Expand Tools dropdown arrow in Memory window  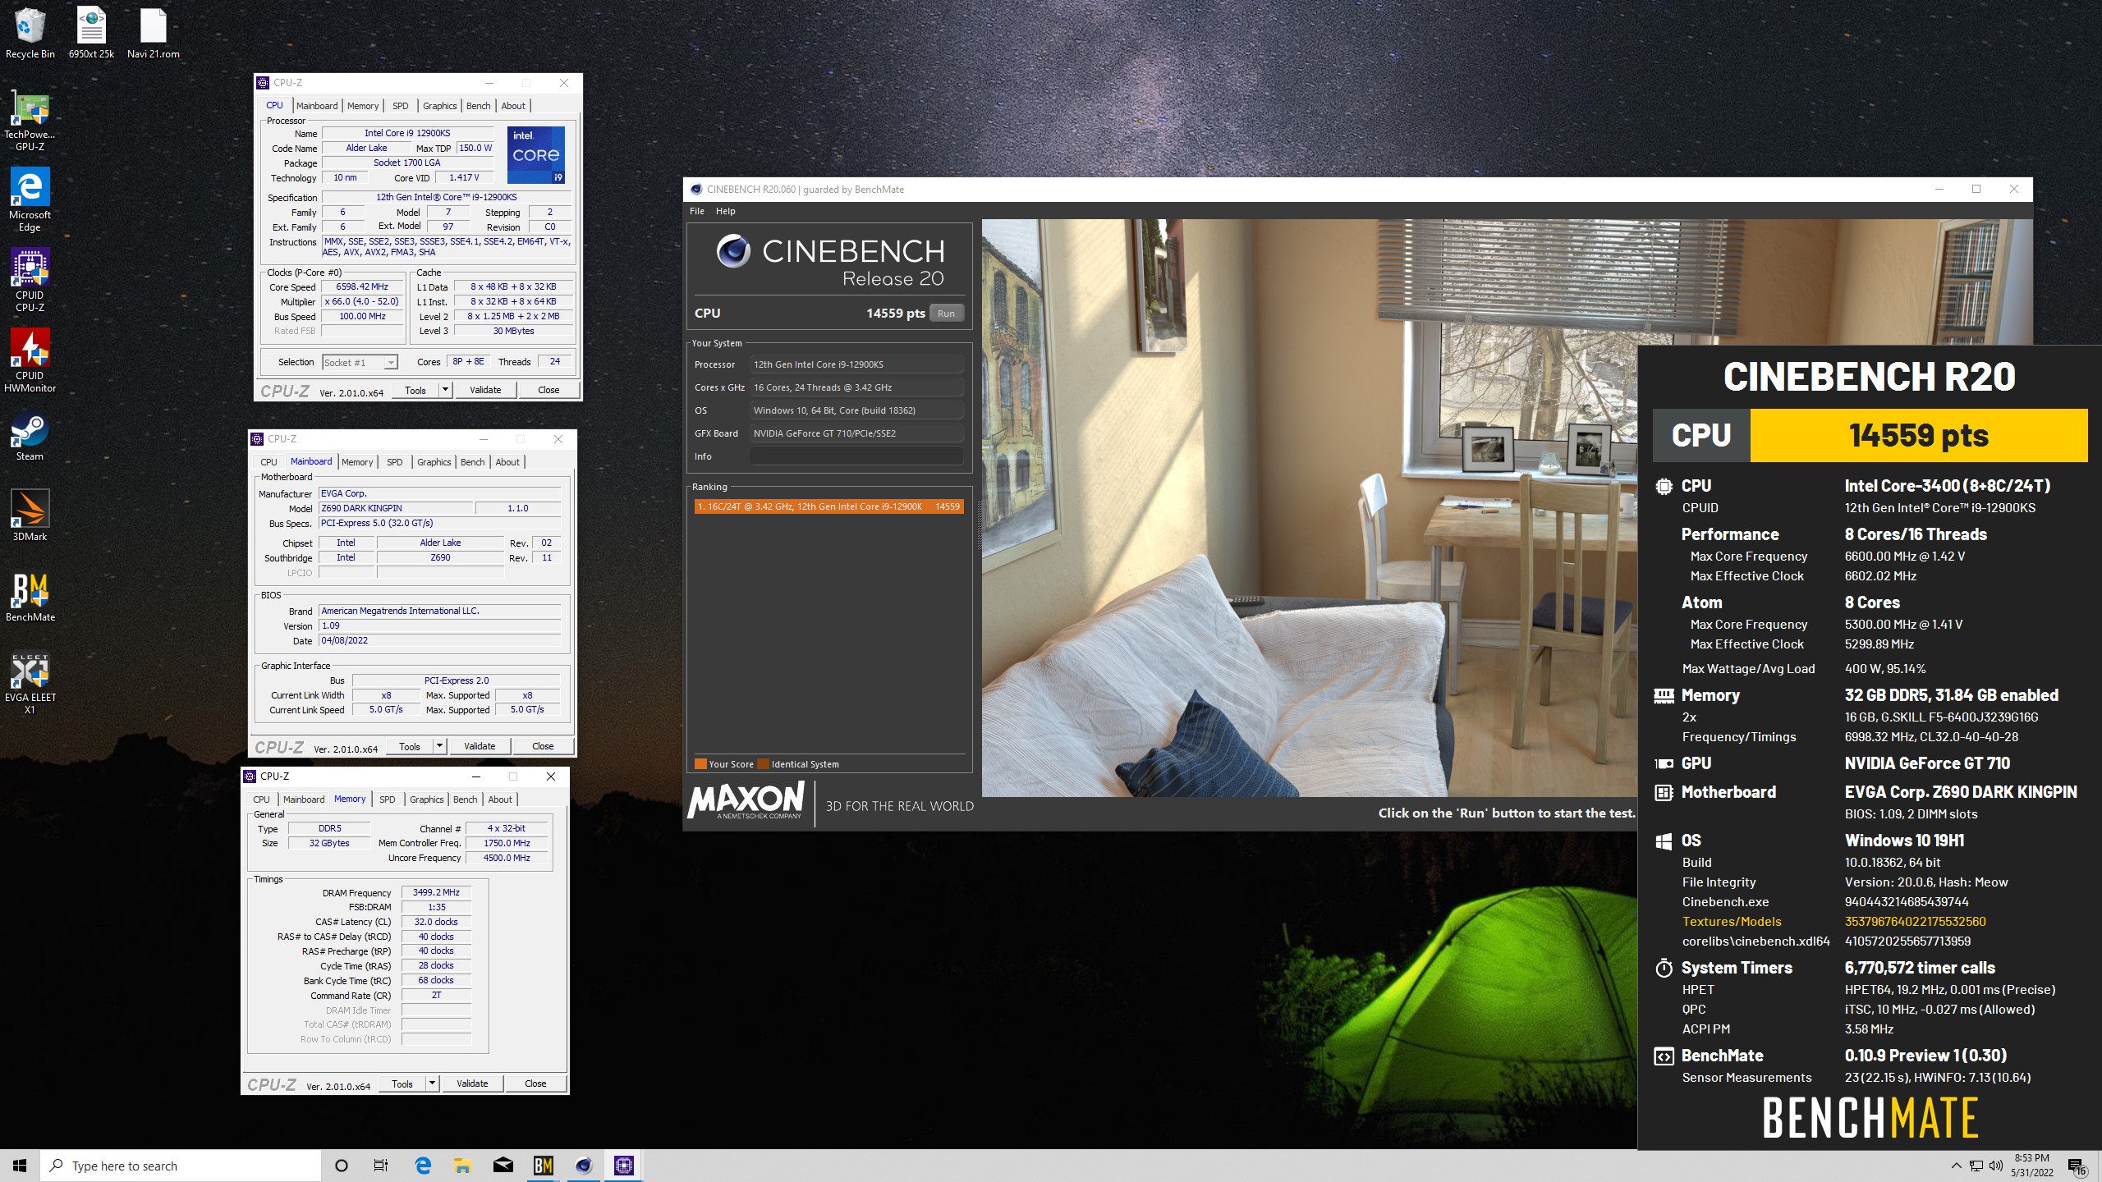tap(432, 1083)
